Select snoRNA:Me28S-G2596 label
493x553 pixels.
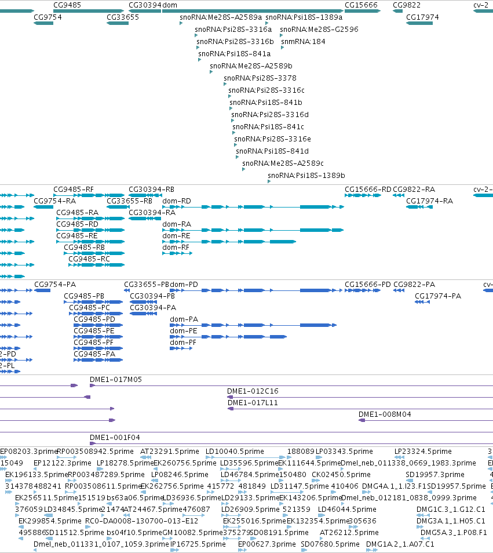319,29
